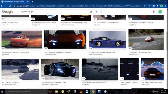Open 'Drifting cars, Car throttle, Car gif' result

coord(140,52)
